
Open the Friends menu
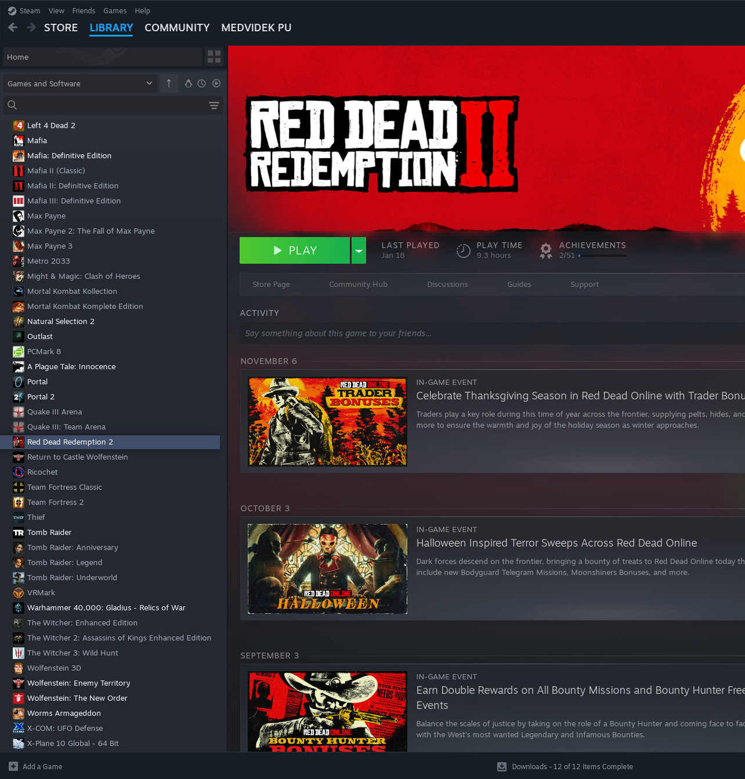[84, 10]
